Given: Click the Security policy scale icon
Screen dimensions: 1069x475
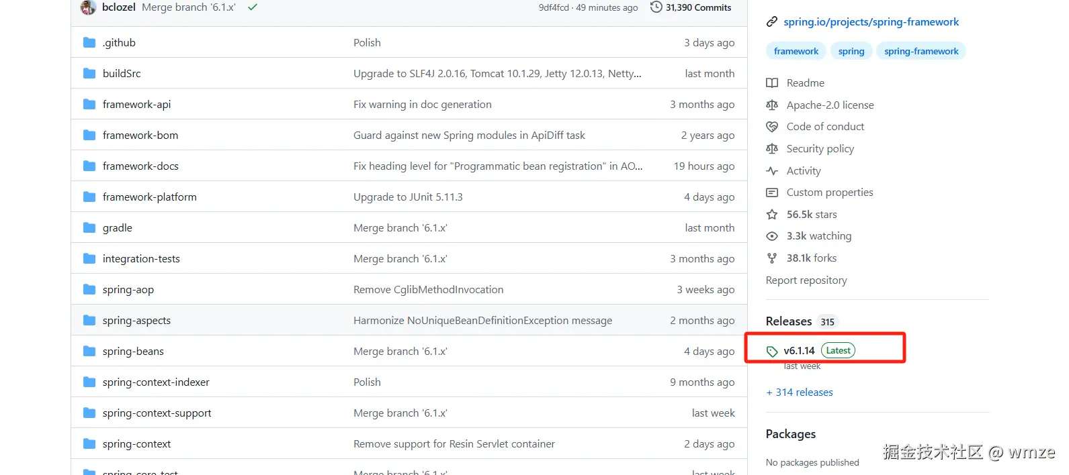Looking at the screenshot, I should pos(772,149).
